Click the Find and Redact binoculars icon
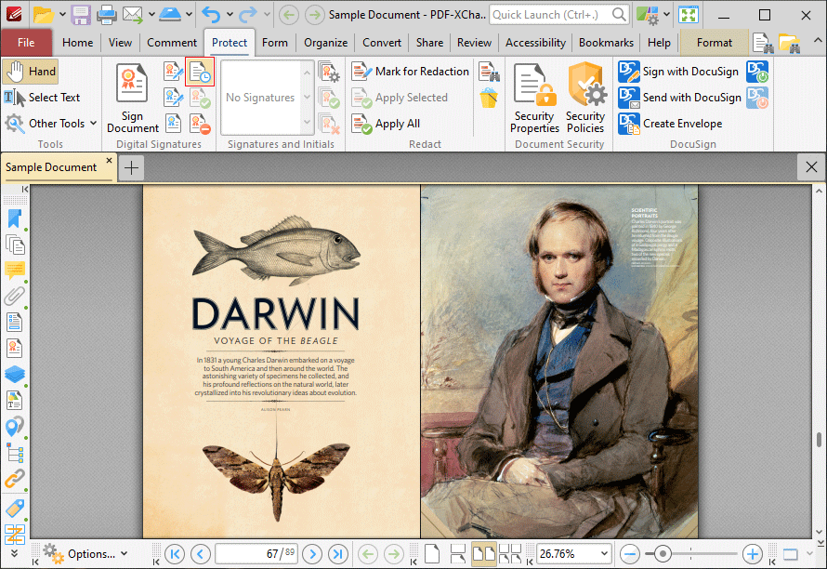Viewport: 827px width, 569px height. (x=489, y=72)
